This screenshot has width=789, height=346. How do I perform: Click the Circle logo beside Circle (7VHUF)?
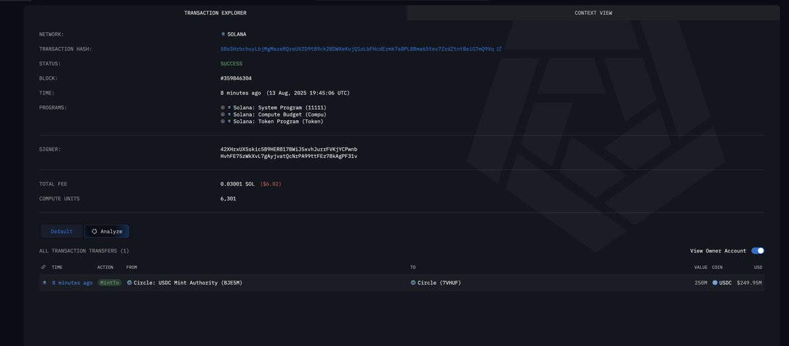click(x=413, y=283)
